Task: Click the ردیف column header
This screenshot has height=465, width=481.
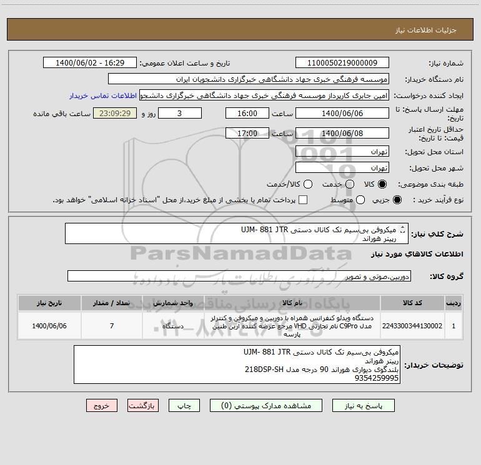Action: click(454, 303)
